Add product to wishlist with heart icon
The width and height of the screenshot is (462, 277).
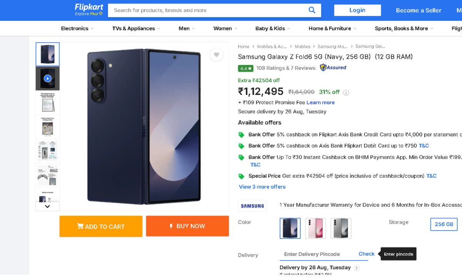click(x=216, y=55)
